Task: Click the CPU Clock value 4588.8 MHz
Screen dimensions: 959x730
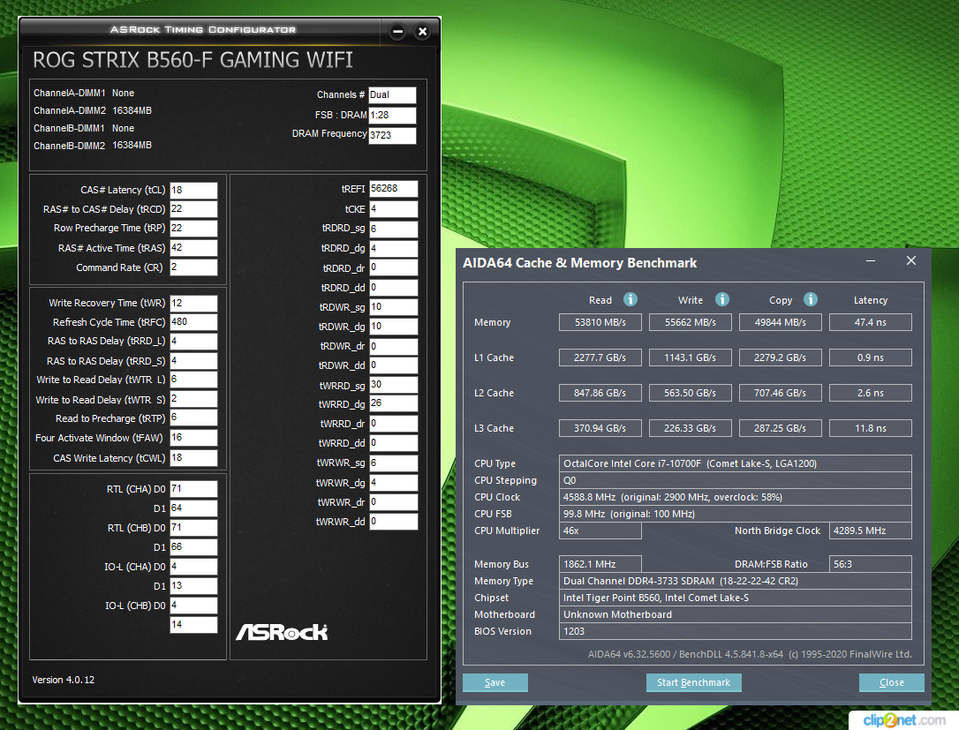Action: 736,497
